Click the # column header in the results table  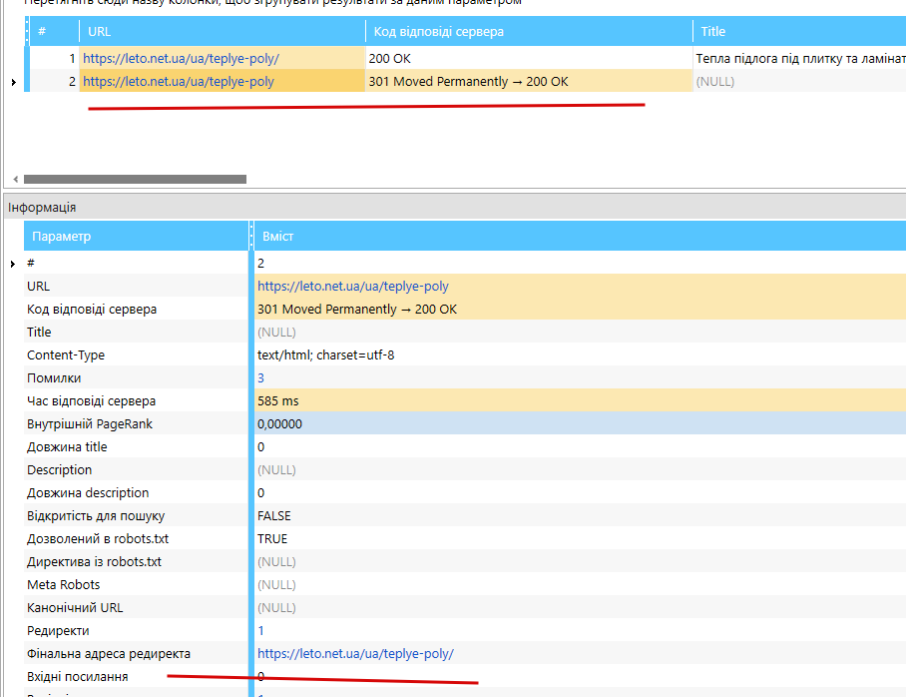pos(54,31)
